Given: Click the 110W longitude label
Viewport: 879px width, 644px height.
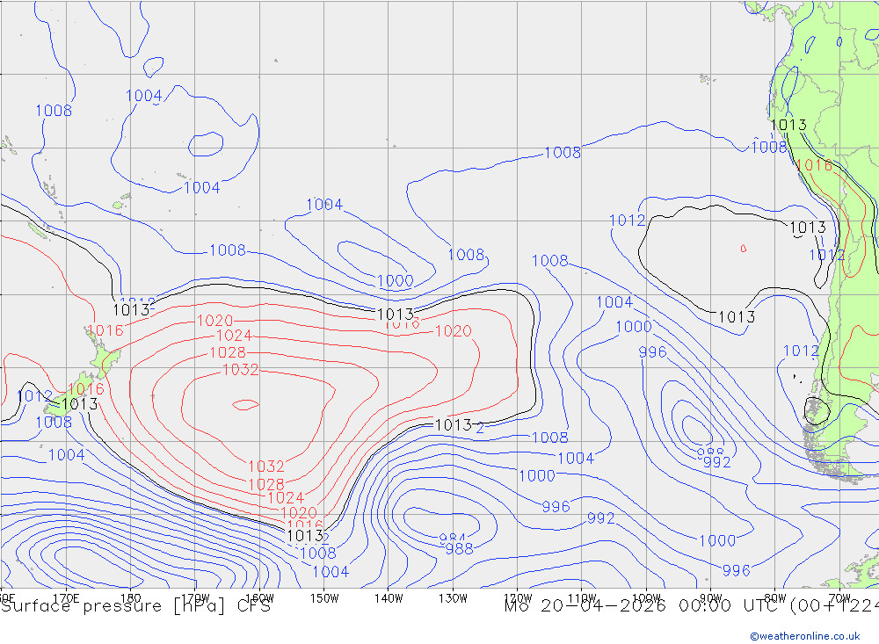Looking at the screenshot, I should pyautogui.click(x=582, y=598).
